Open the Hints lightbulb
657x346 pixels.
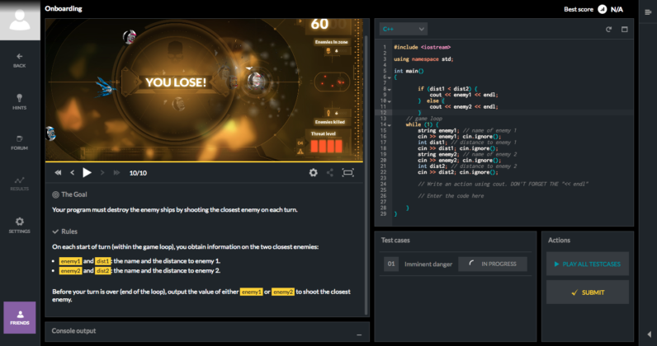(19, 101)
